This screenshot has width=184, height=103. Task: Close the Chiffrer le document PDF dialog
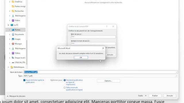point(113,27)
